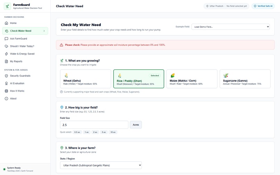Image resolution: width=280 pixels, height=175 pixels.
Task: Click the AI Evaluation award icon
Action: (x=7, y=83)
